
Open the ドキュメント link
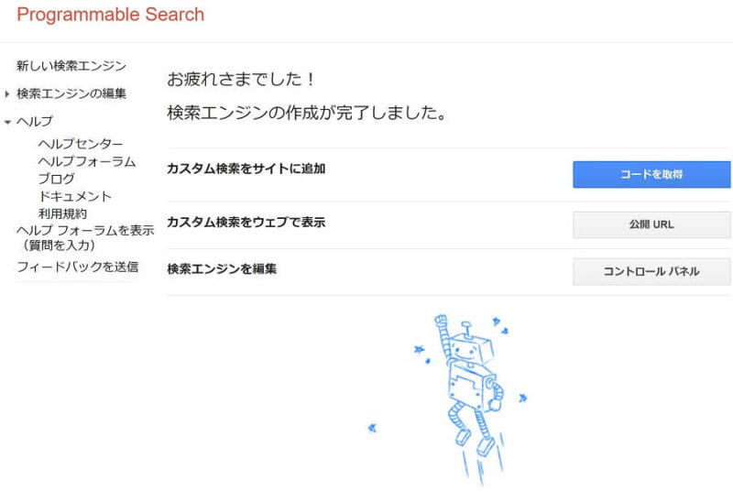tap(74, 196)
